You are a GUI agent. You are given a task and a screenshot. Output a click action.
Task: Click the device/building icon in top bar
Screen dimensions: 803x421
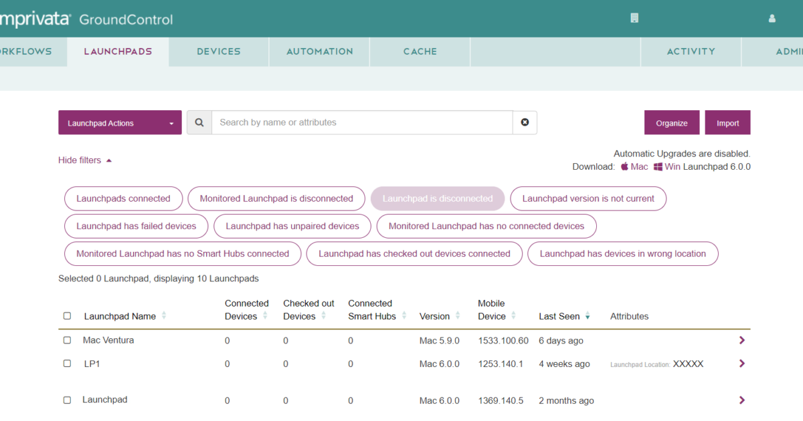point(634,18)
